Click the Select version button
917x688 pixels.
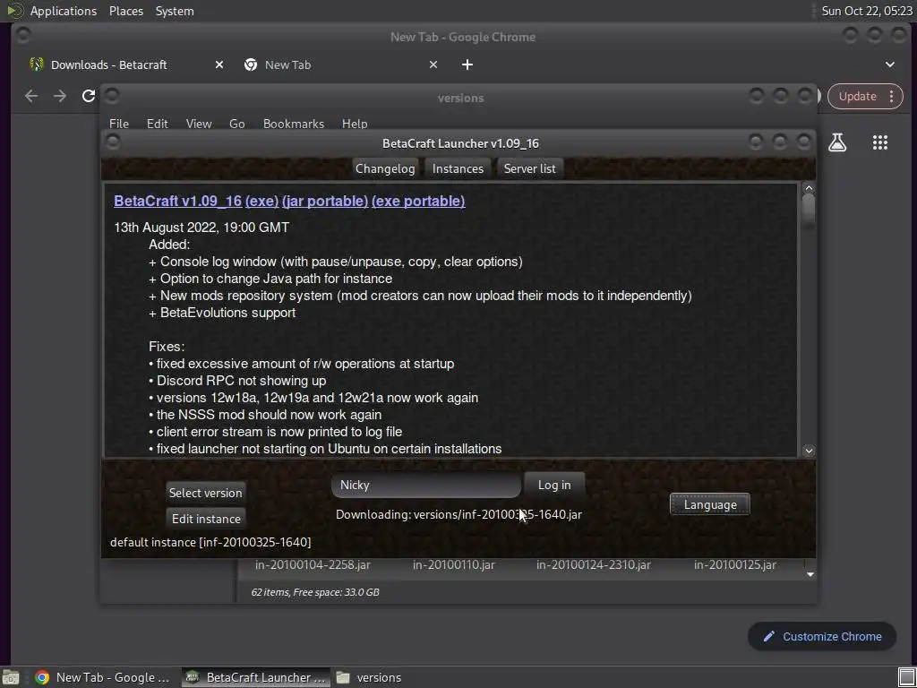[205, 493]
